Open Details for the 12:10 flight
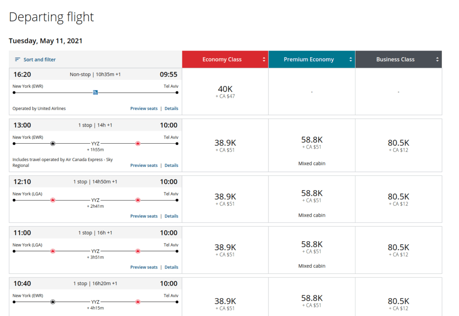The image size is (459, 316). 171,216
